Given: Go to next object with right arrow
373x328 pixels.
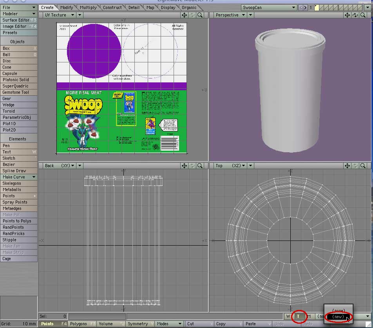Looking at the screenshot, I should click(x=305, y=7).
